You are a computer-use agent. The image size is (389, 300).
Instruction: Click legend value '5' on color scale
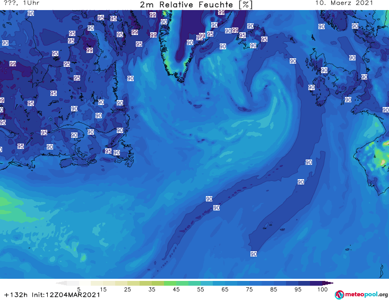pyautogui.click(x=79, y=289)
